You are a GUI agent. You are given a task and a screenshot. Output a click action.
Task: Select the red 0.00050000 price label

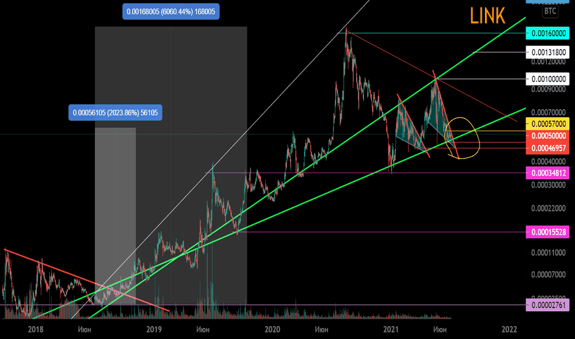pyautogui.click(x=547, y=136)
